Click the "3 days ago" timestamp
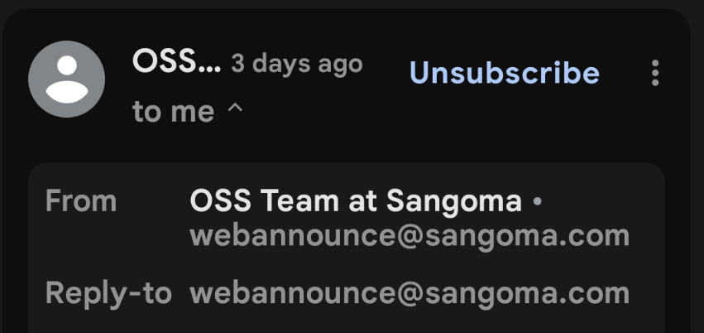The height and width of the screenshot is (333, 704). point(296,64)
